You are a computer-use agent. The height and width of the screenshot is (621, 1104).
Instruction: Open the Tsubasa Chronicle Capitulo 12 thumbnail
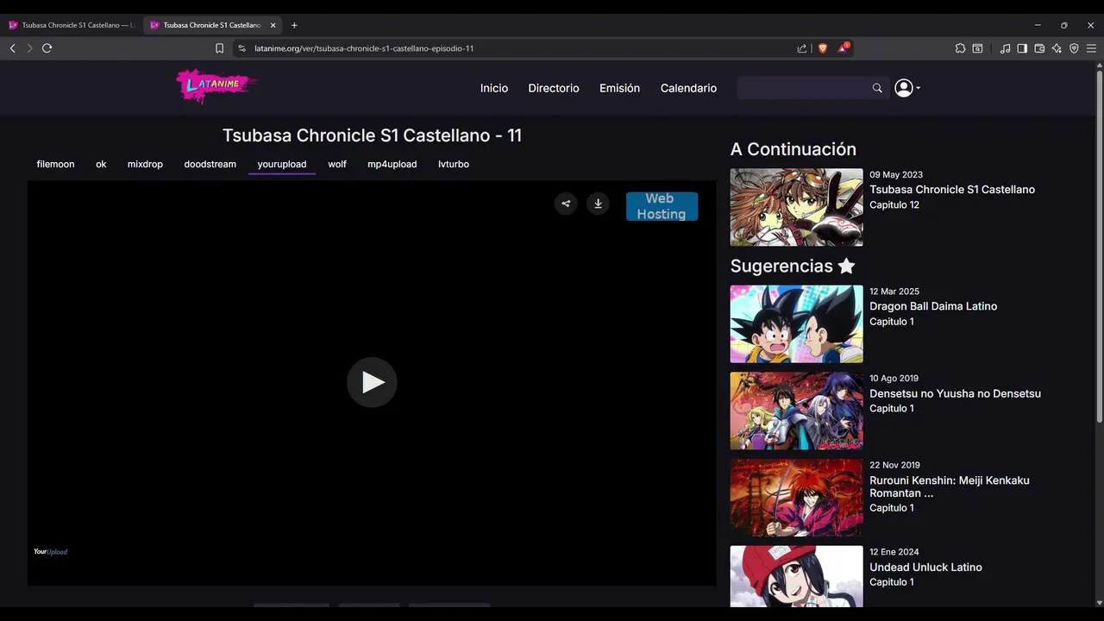pos(796,207)
